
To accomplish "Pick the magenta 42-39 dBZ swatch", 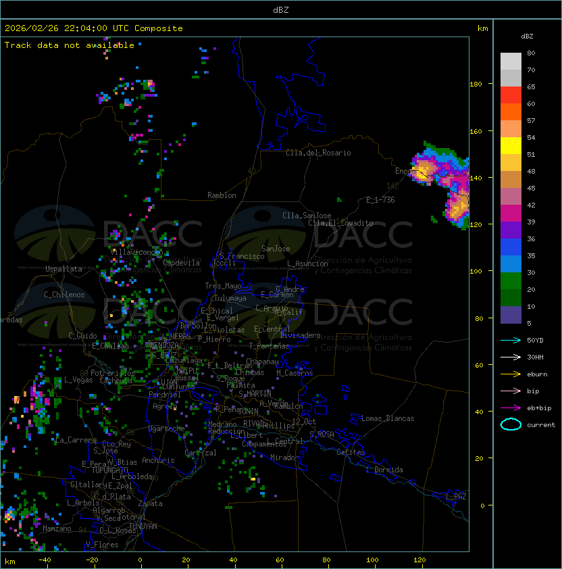I will point(511,214).
